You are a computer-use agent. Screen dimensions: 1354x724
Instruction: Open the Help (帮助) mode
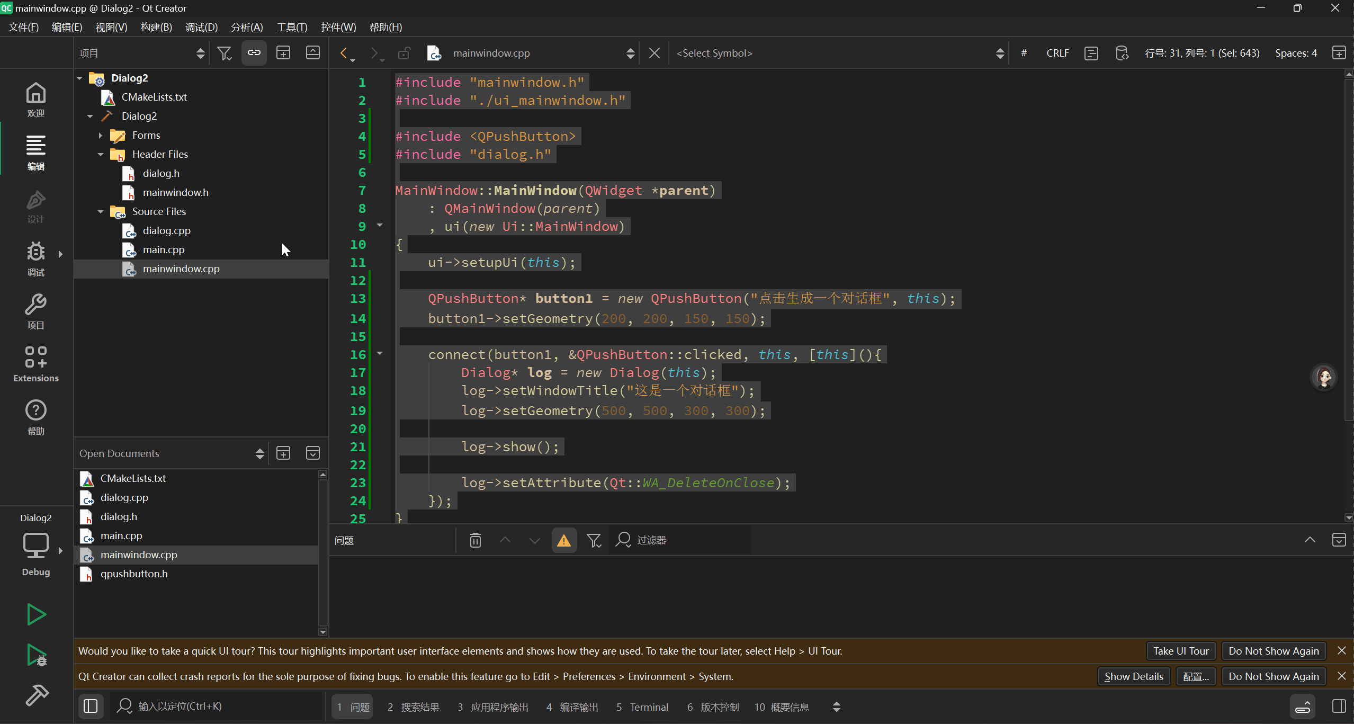[36, 417]
